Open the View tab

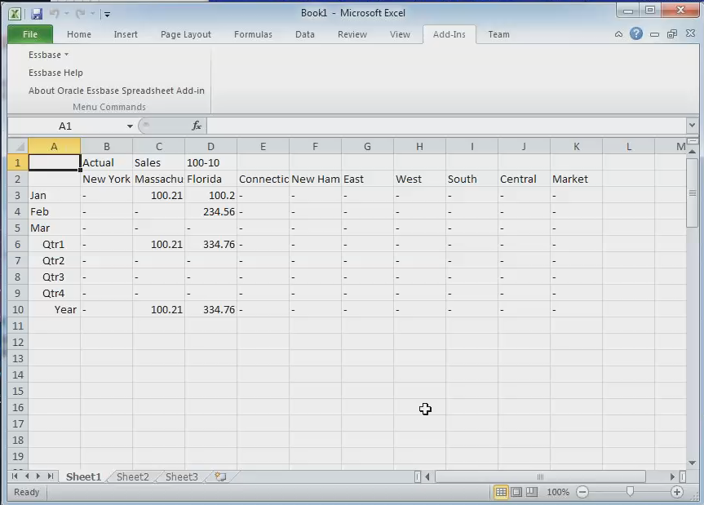pyautogui.click(x=400, y=34)
